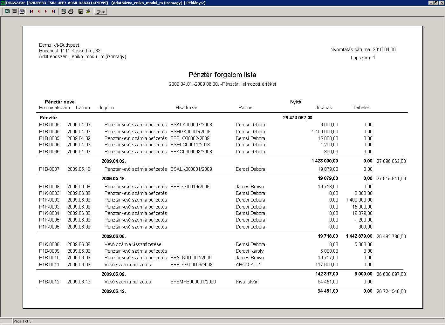Click reference BSHGK00002/2009

[x=190, y=132]
